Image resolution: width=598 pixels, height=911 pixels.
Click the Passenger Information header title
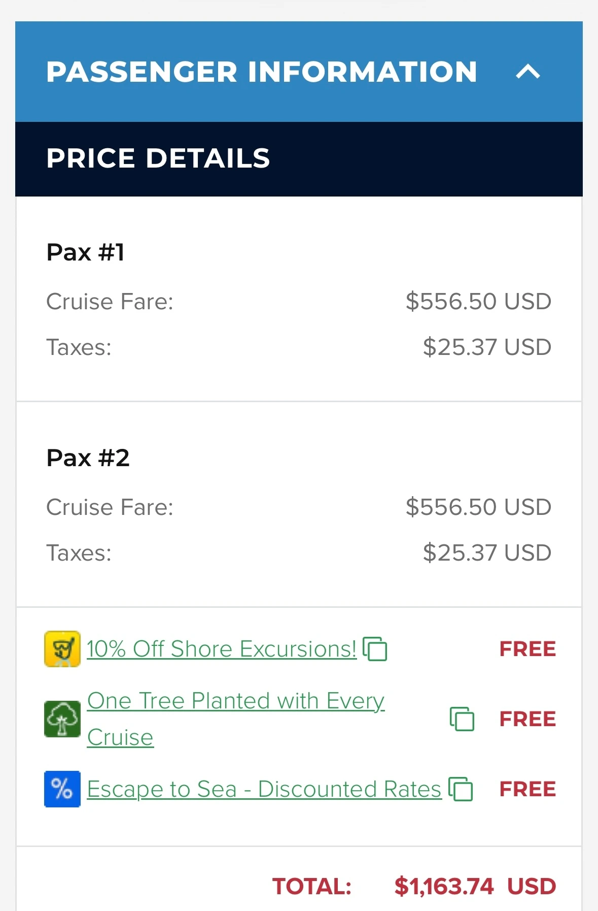[x=261, y=72]
